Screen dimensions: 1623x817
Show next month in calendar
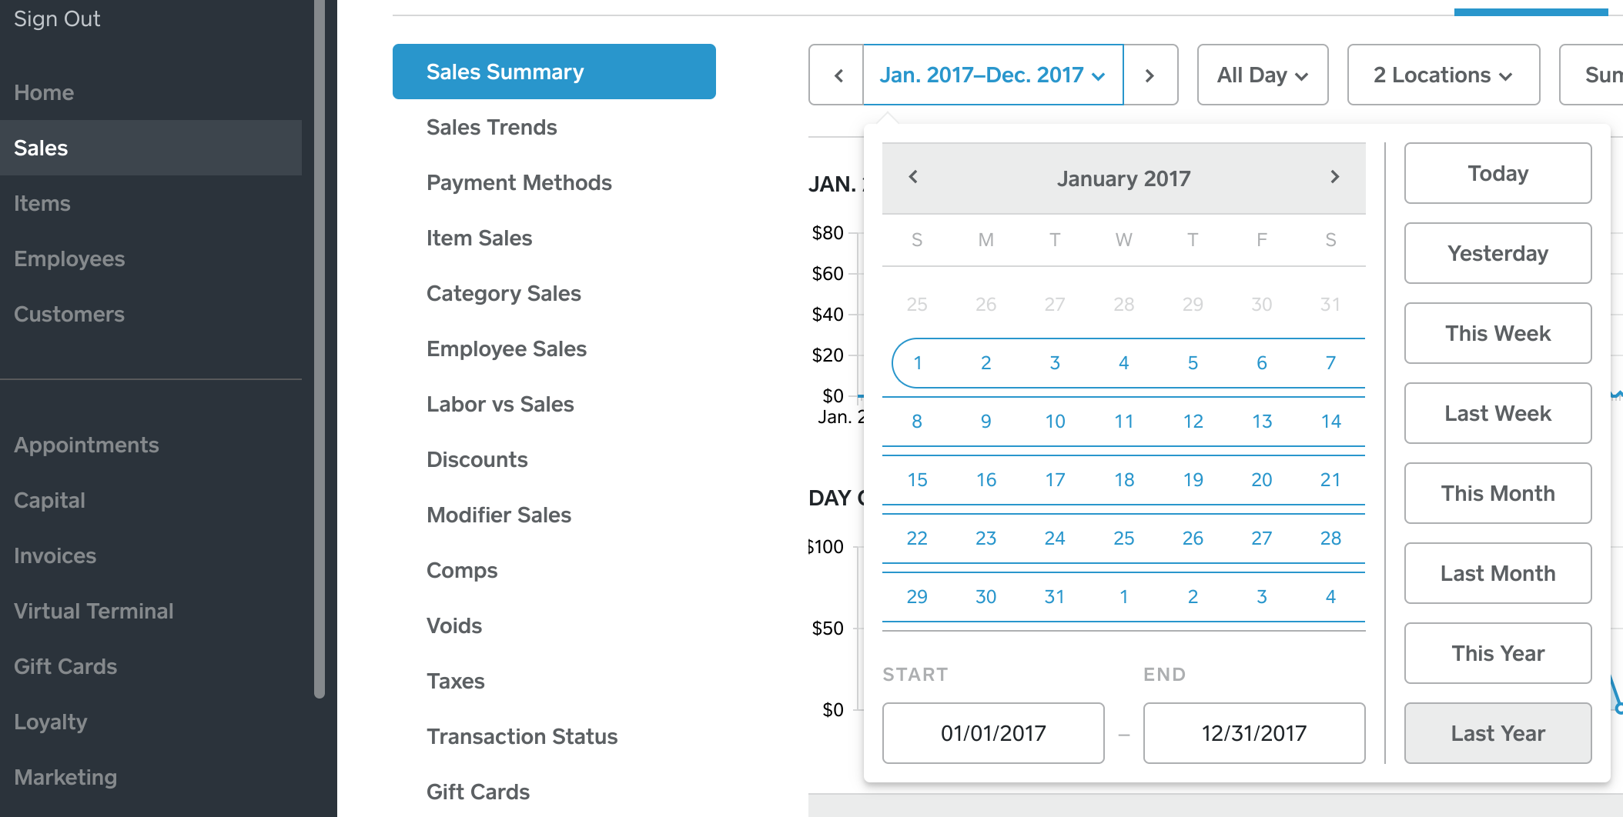click(x=1334, y=178)
